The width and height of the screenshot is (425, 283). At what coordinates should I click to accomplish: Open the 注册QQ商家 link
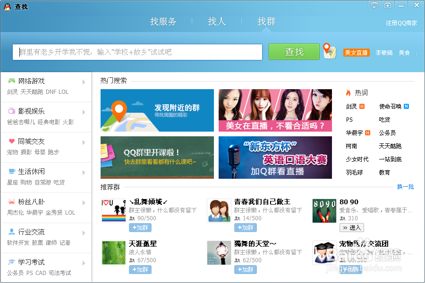click(x=401, y=23)
